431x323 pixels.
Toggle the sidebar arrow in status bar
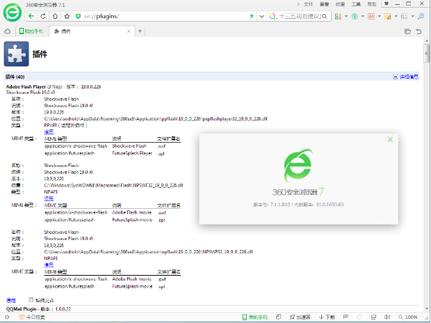coord(8,317)
